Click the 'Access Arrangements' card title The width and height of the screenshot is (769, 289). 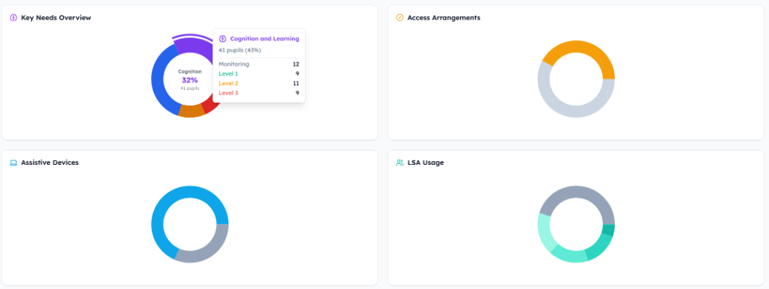coord(444,18)
